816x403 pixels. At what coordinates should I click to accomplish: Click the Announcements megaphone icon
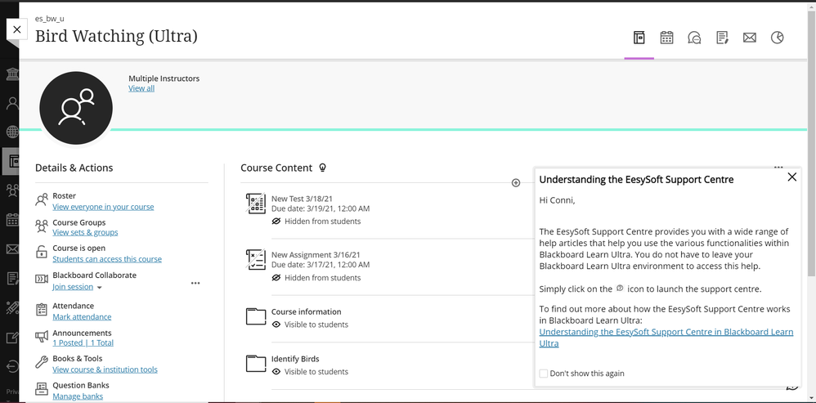[42, 337]
